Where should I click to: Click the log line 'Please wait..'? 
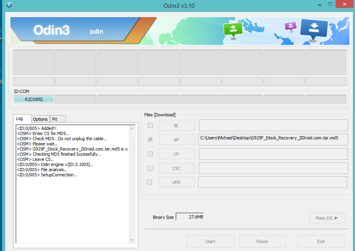coord(37,144)
